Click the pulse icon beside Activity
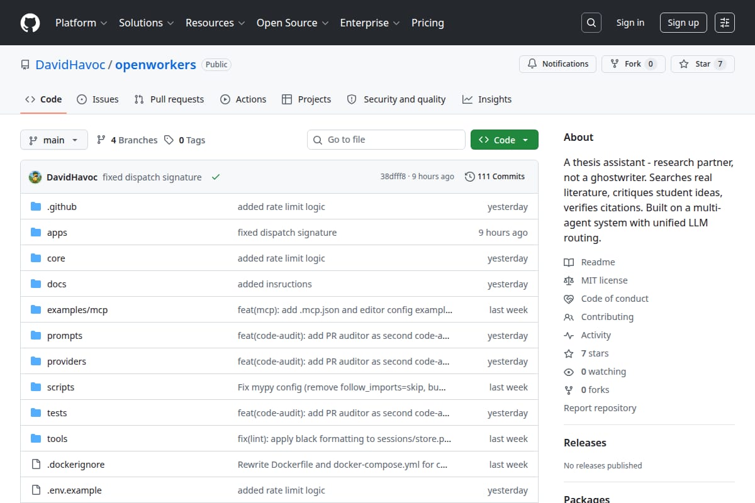This screenshot has width=755, height=503. 569,335
